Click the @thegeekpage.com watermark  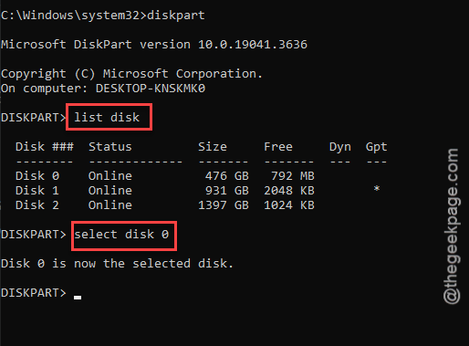coord(452,226)
